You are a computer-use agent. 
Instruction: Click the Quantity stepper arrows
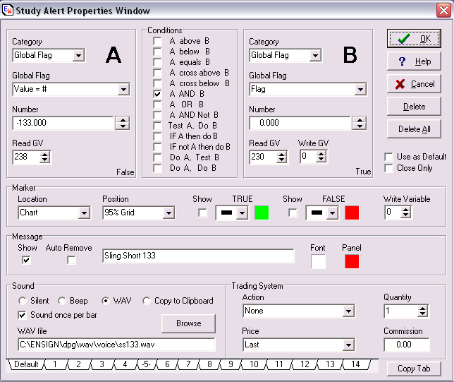tap(423, 311)
